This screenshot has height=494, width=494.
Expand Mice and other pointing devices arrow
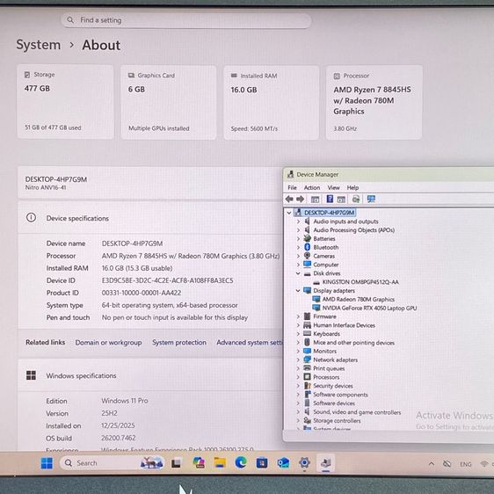pos(298,342)
